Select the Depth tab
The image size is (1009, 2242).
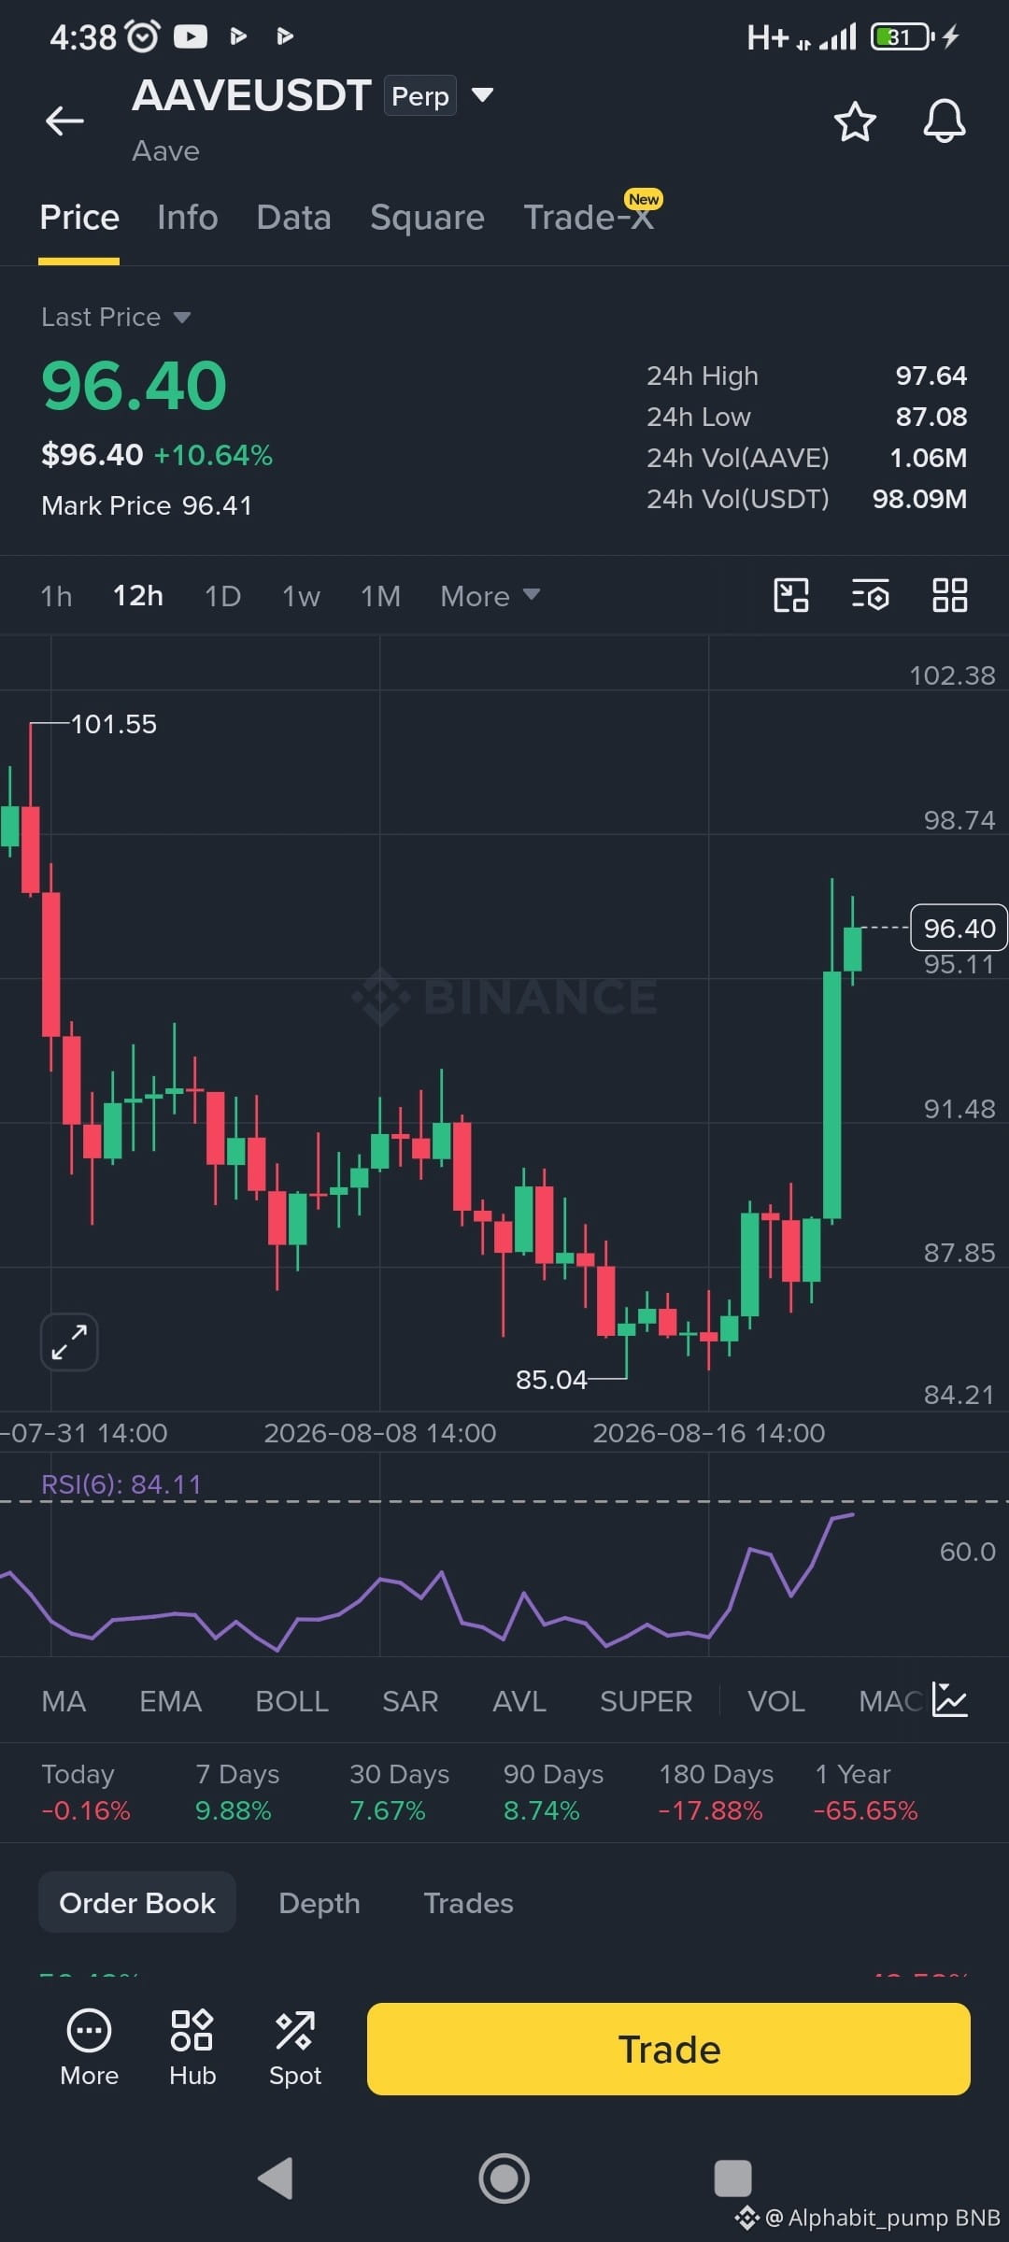320,1903
